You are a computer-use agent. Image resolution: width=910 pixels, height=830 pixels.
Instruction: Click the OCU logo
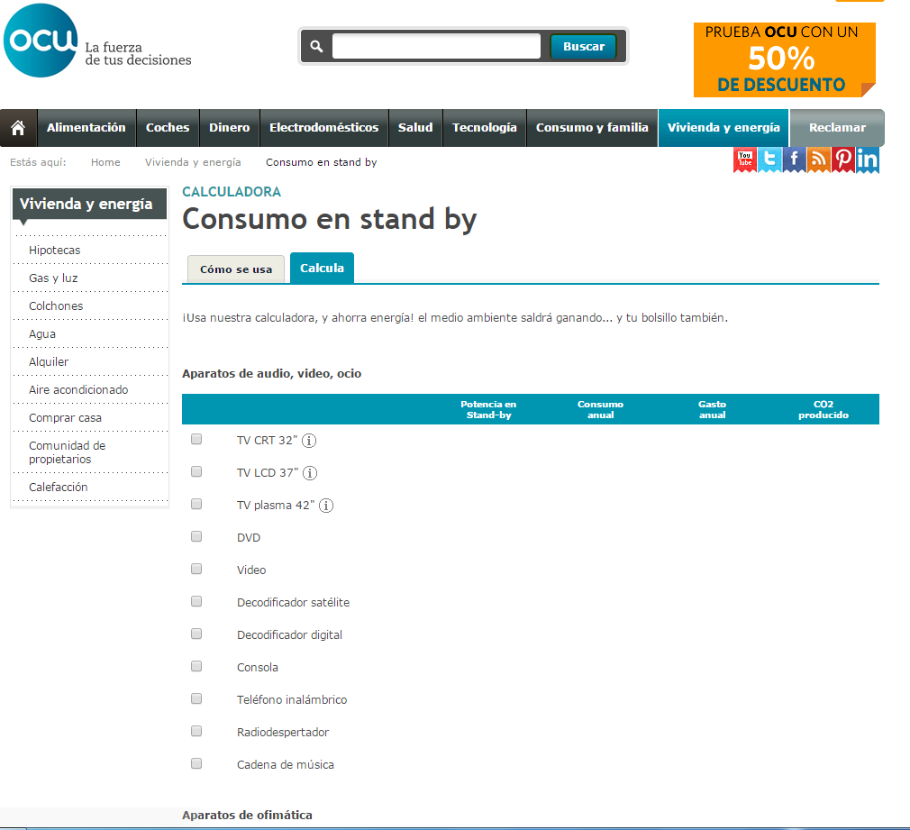41,40
